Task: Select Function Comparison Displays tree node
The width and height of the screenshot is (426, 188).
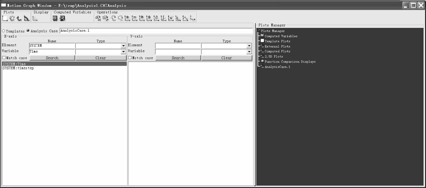Action: (290, 62)
